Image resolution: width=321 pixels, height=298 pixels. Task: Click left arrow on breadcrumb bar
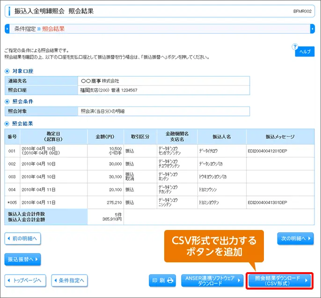pyautogui.click(x=7, y=29)
